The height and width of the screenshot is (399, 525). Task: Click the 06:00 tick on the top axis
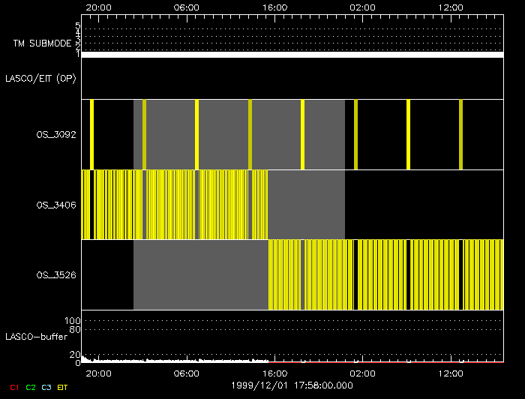point(186,7)
